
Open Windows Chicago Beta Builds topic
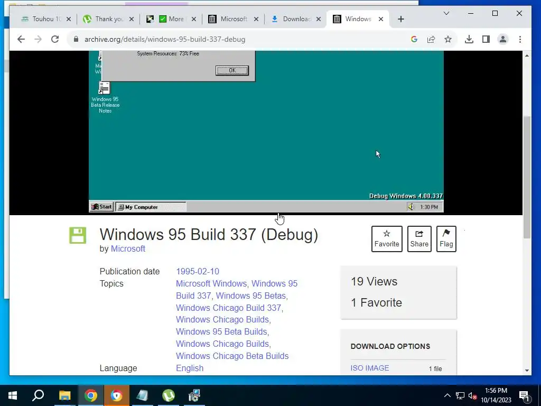point(232,356)
